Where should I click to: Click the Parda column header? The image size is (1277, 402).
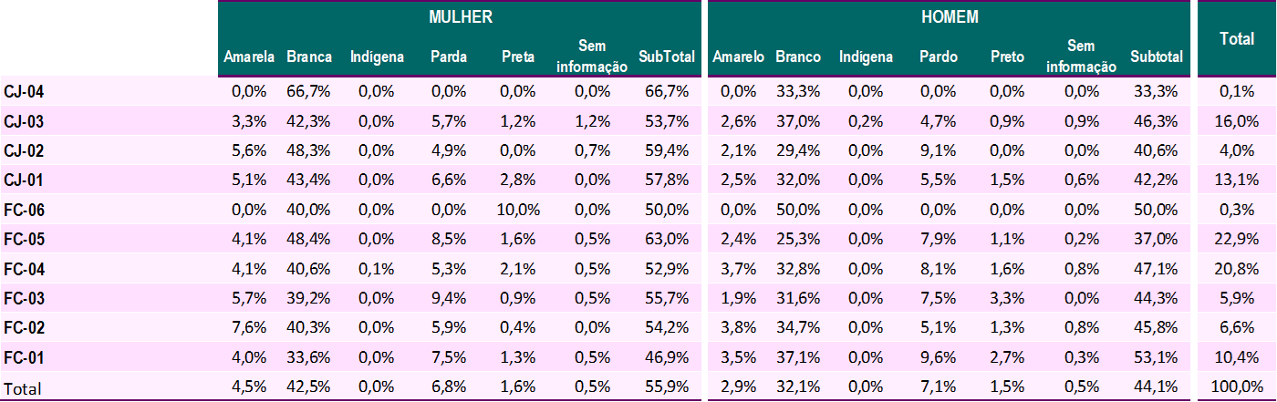[449, 57]
